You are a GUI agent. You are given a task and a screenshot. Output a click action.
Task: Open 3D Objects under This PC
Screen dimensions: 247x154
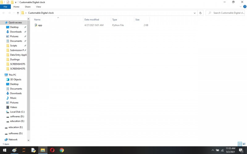pos(16,79)
